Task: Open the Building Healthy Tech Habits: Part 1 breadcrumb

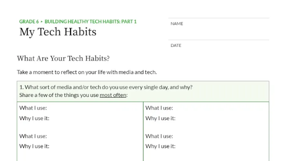Action: [90, 22]
